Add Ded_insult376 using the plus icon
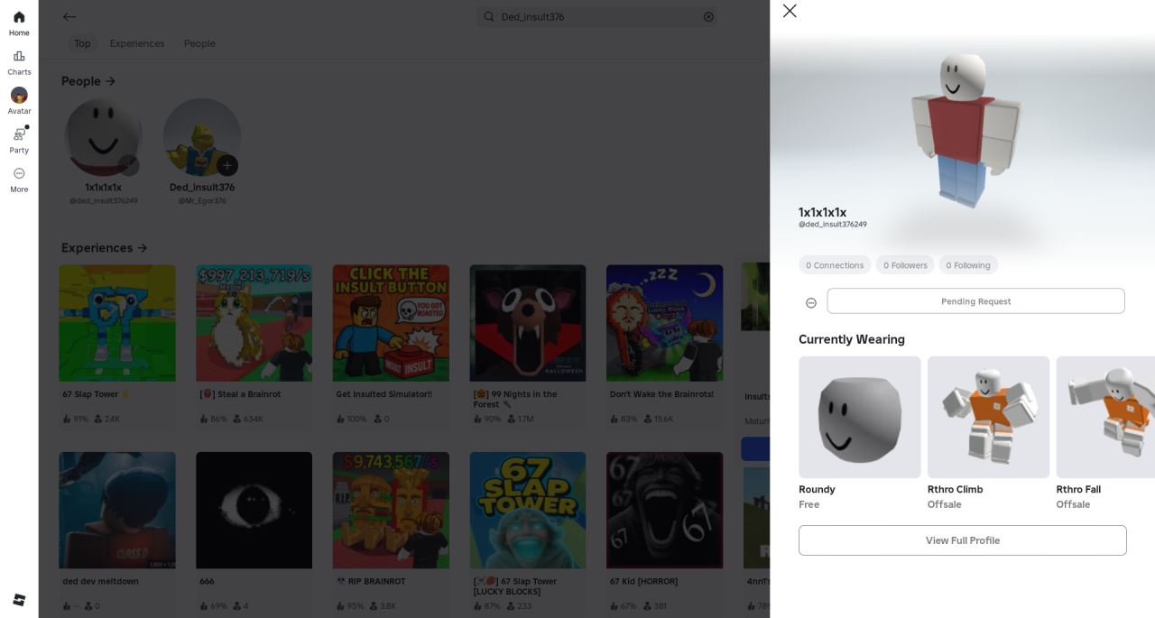 tap(227, 165)
